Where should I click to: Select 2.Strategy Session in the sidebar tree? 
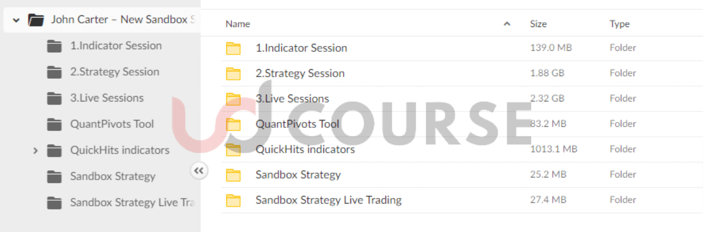coord(115,72)
